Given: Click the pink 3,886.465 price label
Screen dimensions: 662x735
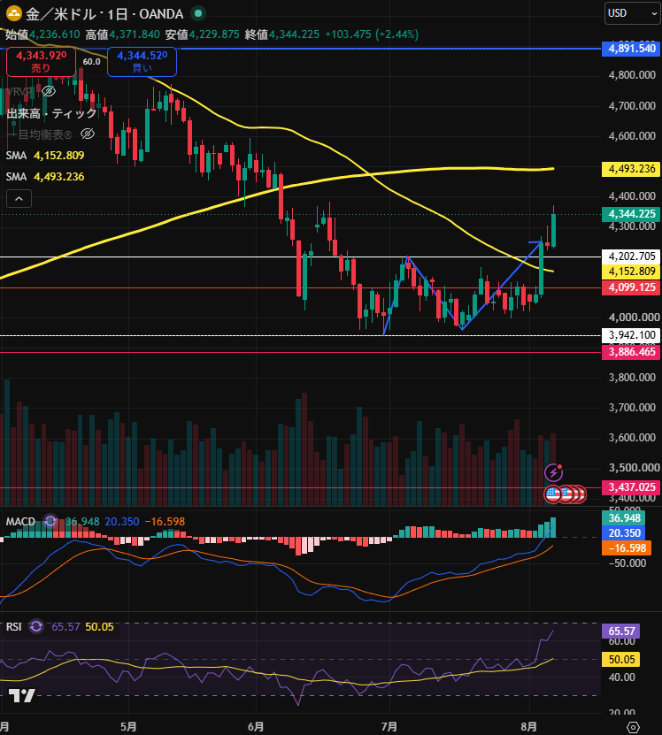Looking at the screenshot, I should (x=632, y=352).
